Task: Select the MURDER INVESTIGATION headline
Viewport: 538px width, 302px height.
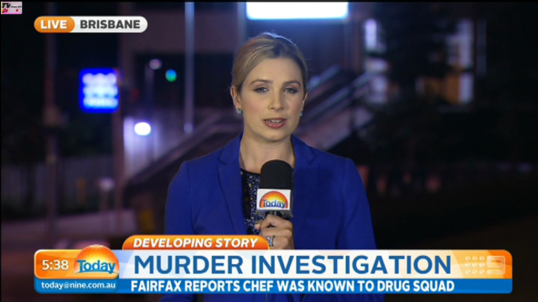Action: (292, 265)
